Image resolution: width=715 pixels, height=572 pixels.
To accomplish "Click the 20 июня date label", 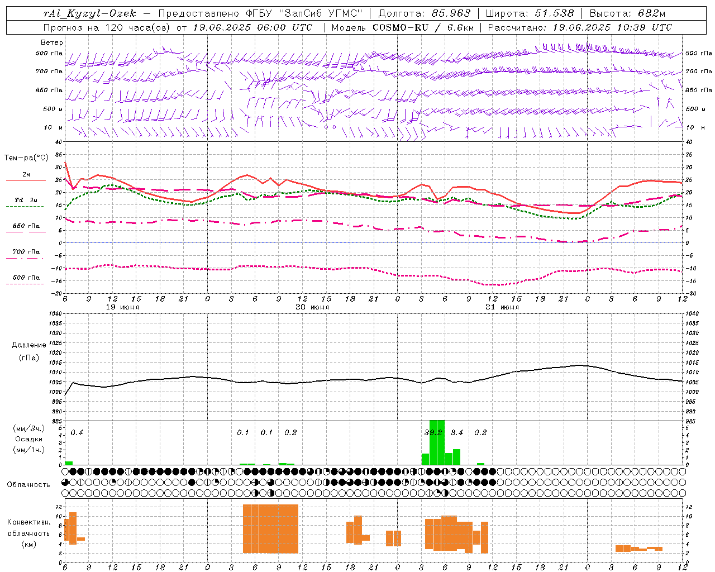I will click(312, 307).
